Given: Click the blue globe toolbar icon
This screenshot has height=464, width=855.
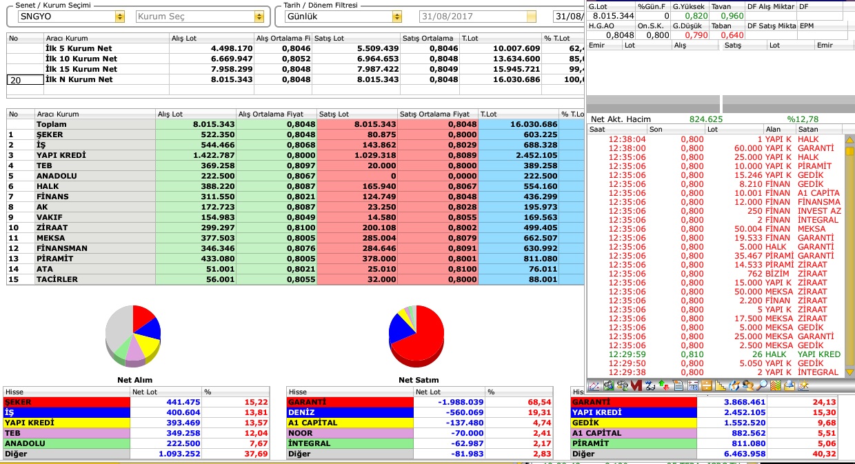Looking at the screenshot, I should click(734, 385).
